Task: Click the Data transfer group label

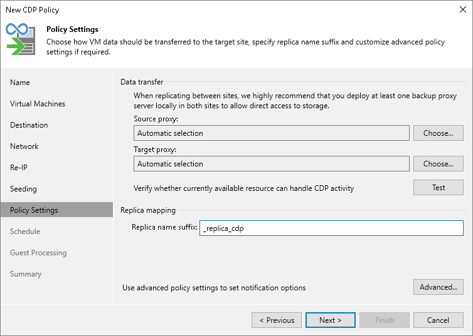Action: pos(142,82)
